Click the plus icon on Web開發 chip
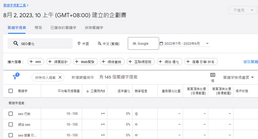This screenshot has width=258, height=139. (x=77, y=61)
